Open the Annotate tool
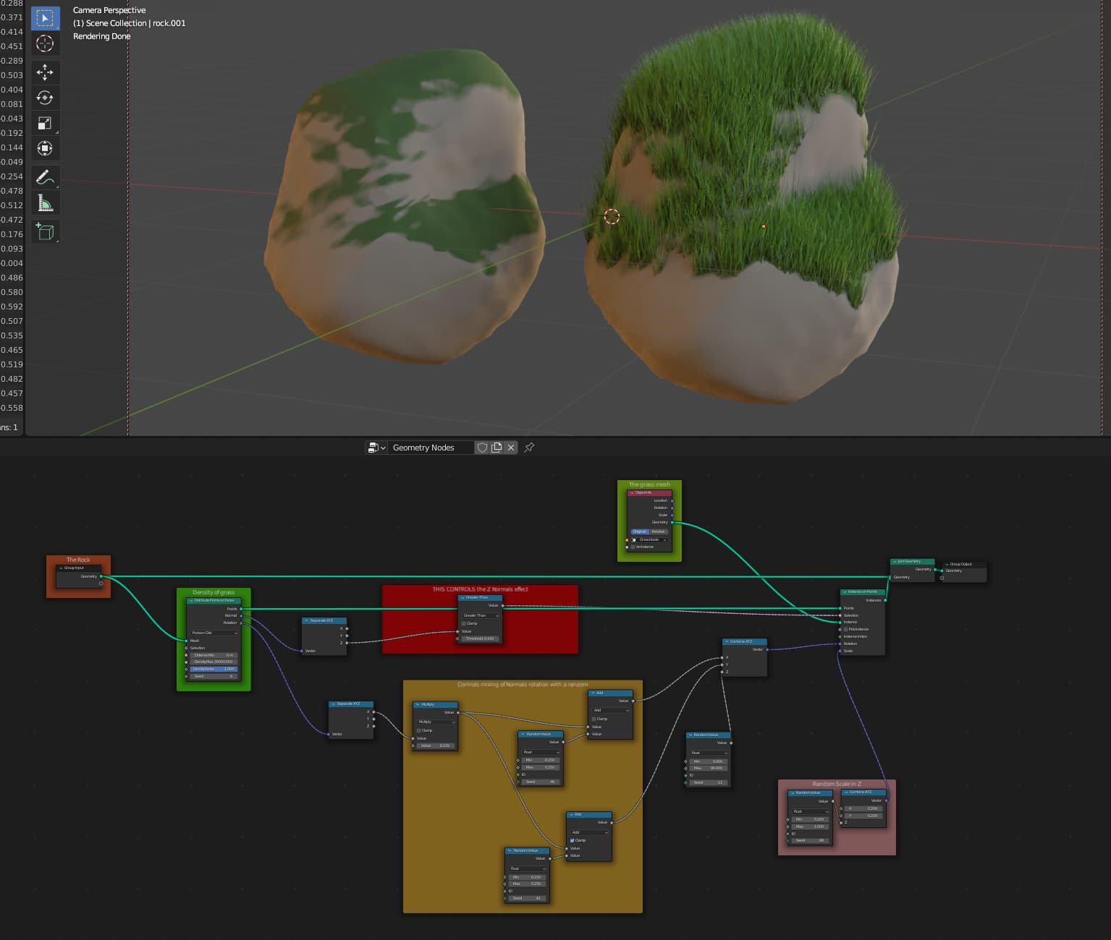This screenshot has height=940, width=1111. pyautogui.click(x=45, y=176)
